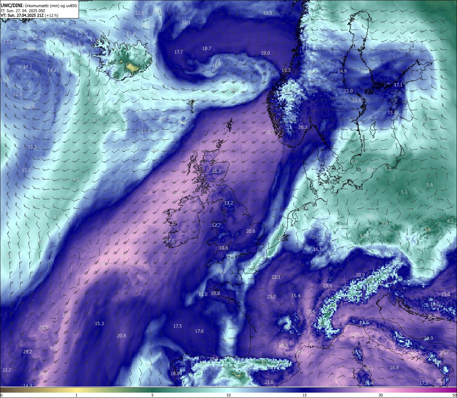The image size is (457, 398).
Task: Click the 19.3 value on Norway's coast
Action: [286, 70]
